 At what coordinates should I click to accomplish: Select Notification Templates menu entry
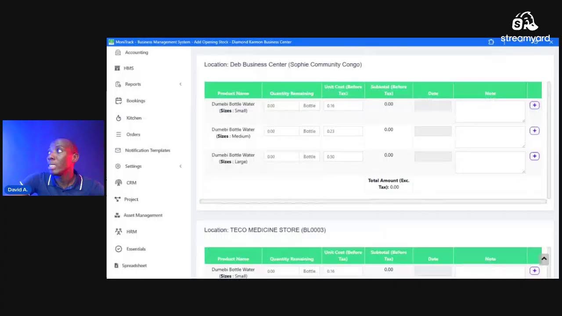point(148,150)
